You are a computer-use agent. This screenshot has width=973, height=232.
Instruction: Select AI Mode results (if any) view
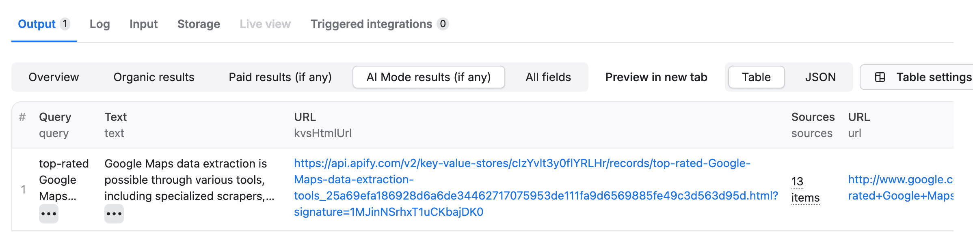[x=428, y=77]
